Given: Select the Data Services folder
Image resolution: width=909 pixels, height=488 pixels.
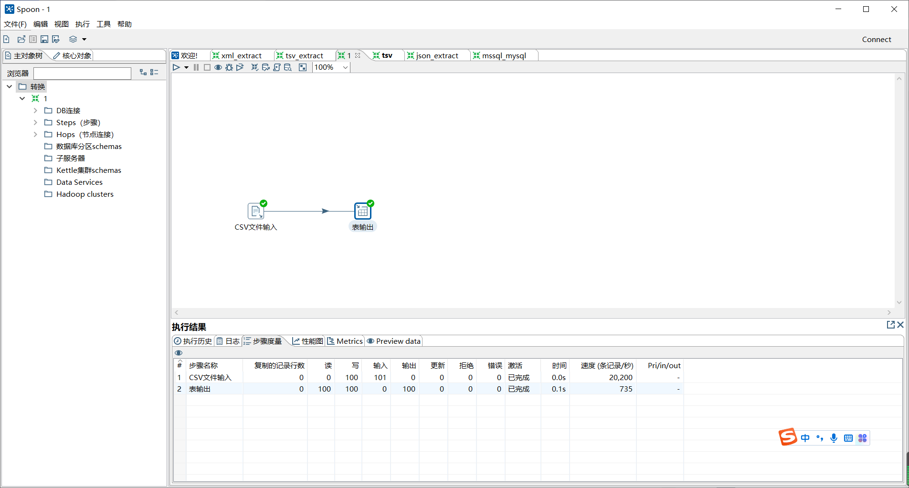Looking at the screenshot, I should click(x=79, y=182).
